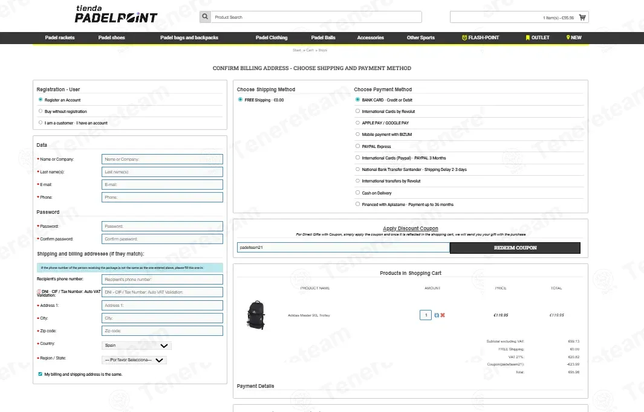Click the City input field
Viewport: 644px width, 412px height.
coord(162,318)
